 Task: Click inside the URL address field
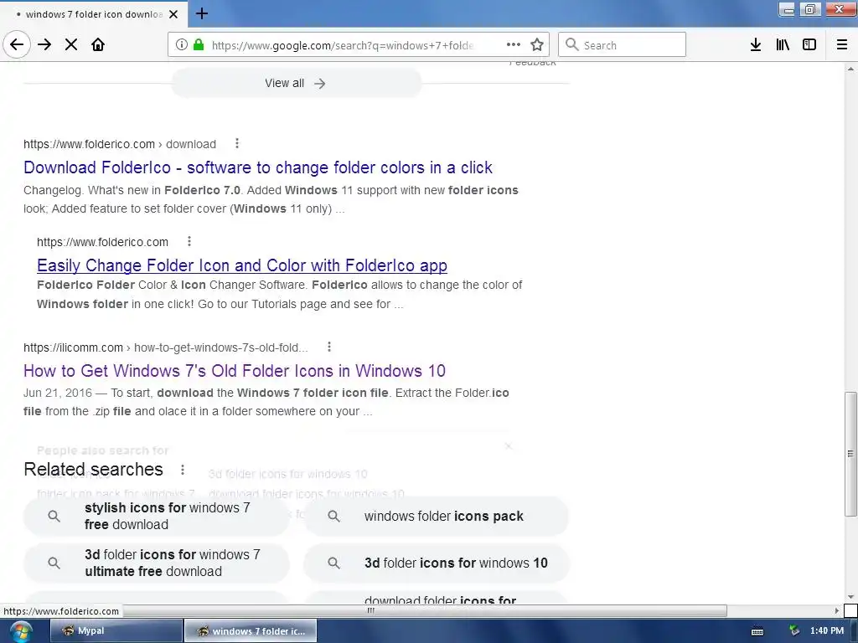tap(342, 45)
